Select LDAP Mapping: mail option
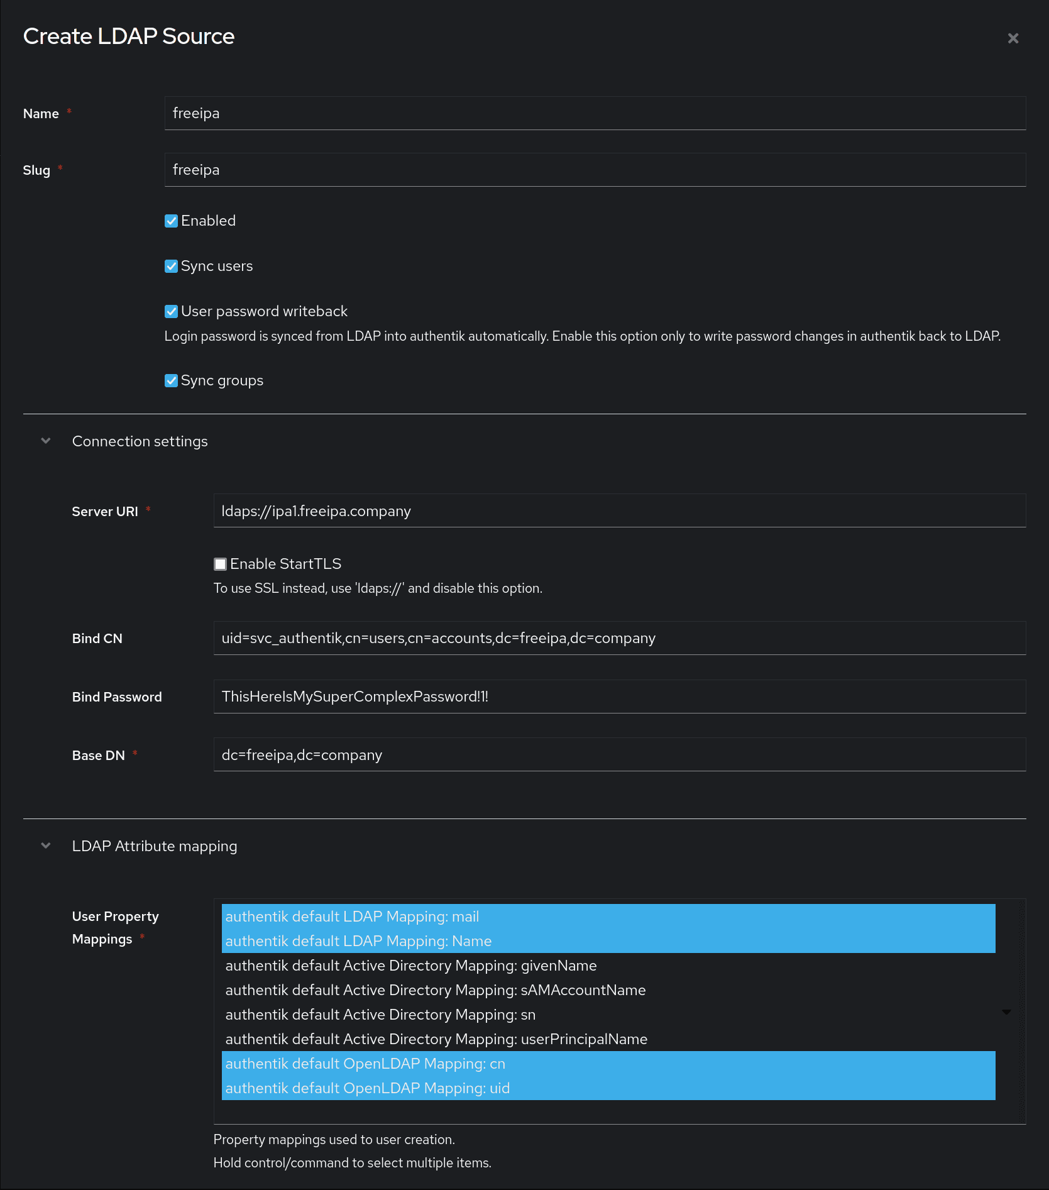Viewport: 1049px width, 1190px height. tap(352, 917)
